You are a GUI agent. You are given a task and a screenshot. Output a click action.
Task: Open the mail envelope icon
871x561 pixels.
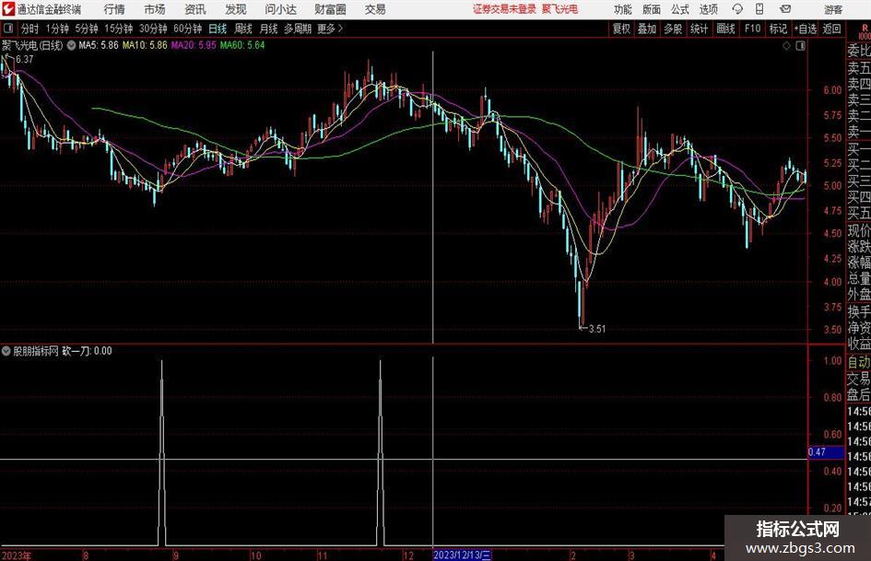(x=785, y=9)
